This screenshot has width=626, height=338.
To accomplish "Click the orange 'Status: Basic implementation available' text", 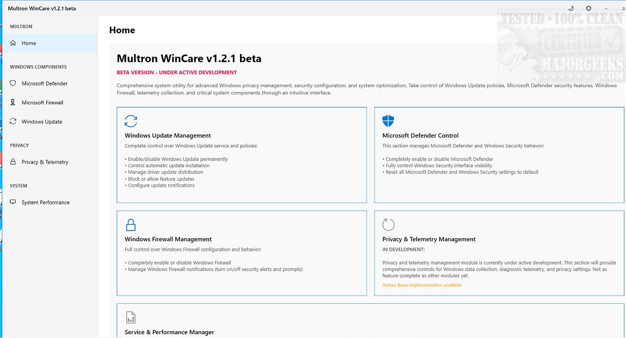I will tap(422, 285).
